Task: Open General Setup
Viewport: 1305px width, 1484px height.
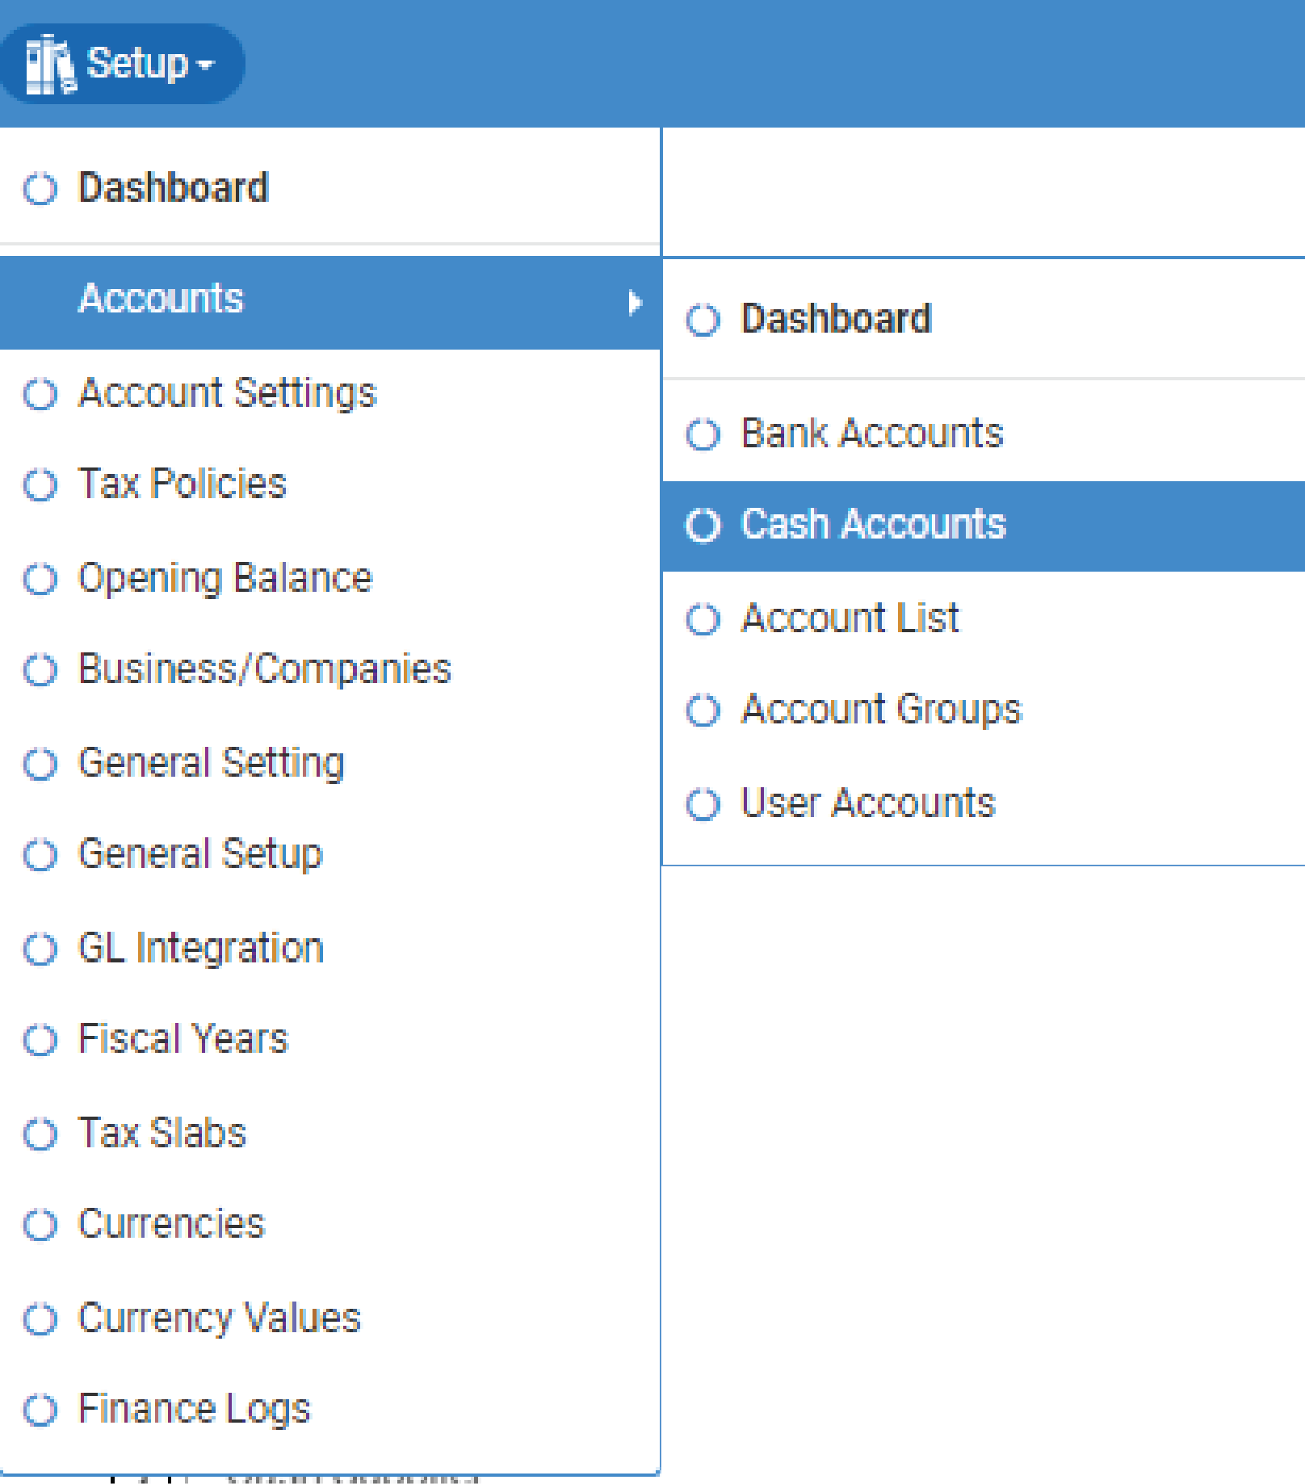Action: point(200,854)
